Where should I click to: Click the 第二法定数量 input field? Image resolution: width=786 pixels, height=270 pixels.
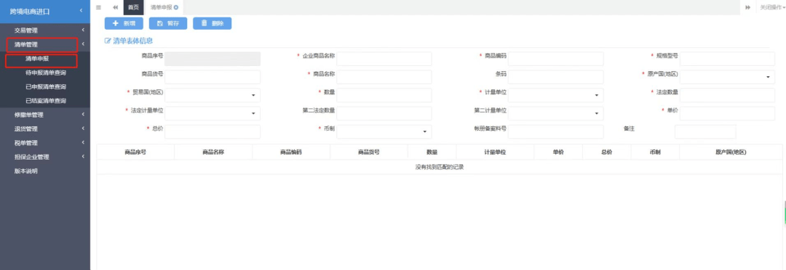384,113
